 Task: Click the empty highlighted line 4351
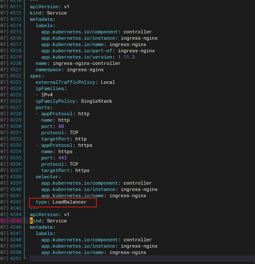coord(142,258)
